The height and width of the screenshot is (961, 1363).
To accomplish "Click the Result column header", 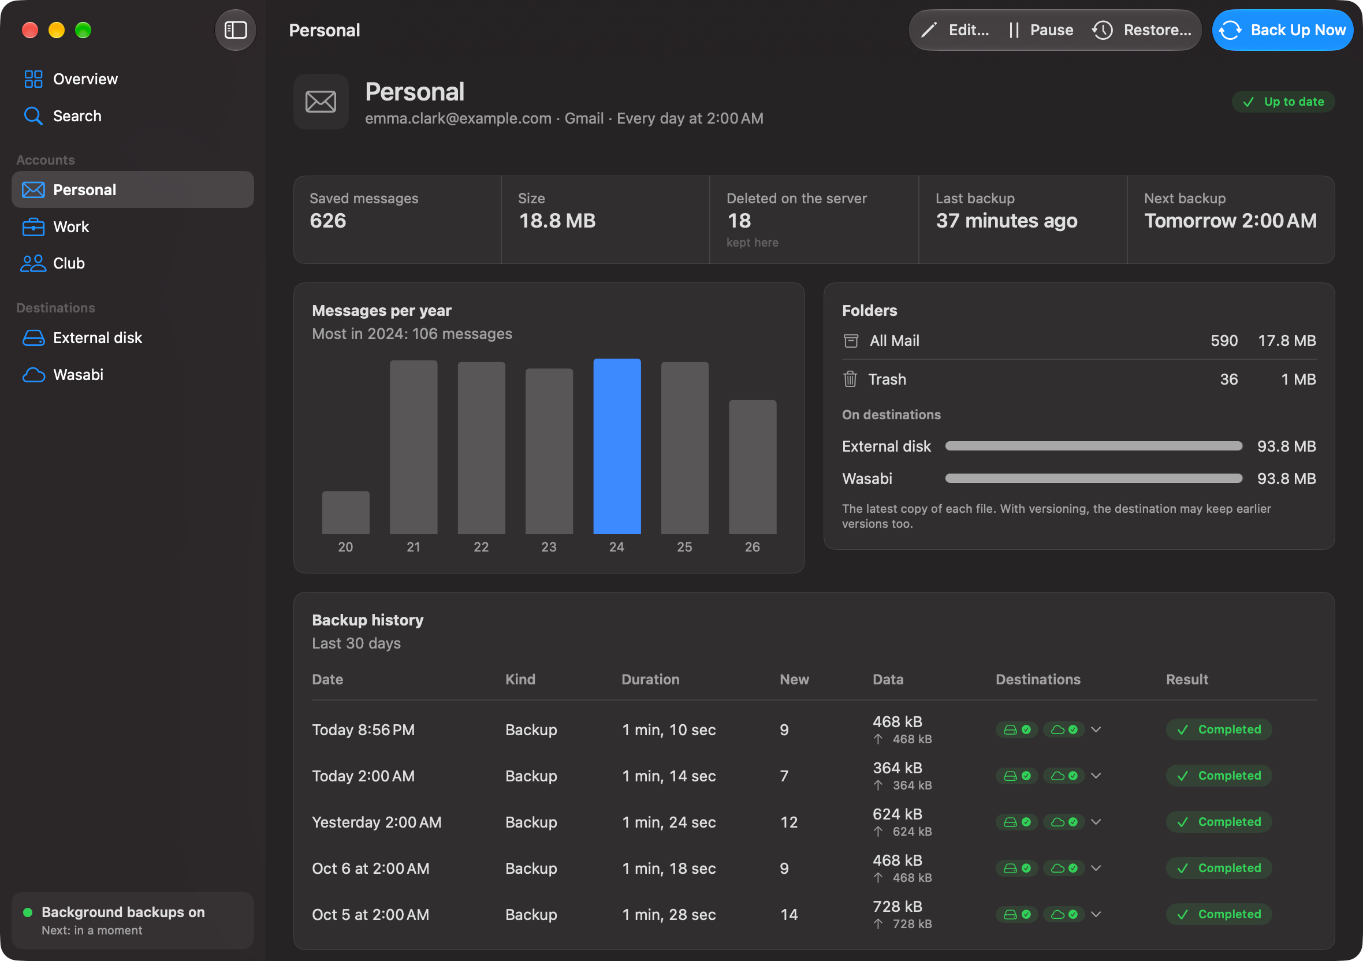I will point(1187,679).
